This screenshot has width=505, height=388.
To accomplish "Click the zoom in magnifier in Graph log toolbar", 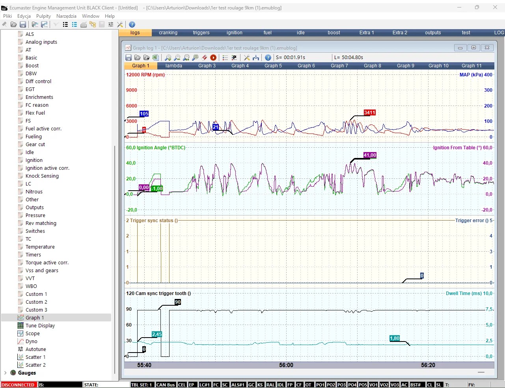I will click(x=168, y=58).
